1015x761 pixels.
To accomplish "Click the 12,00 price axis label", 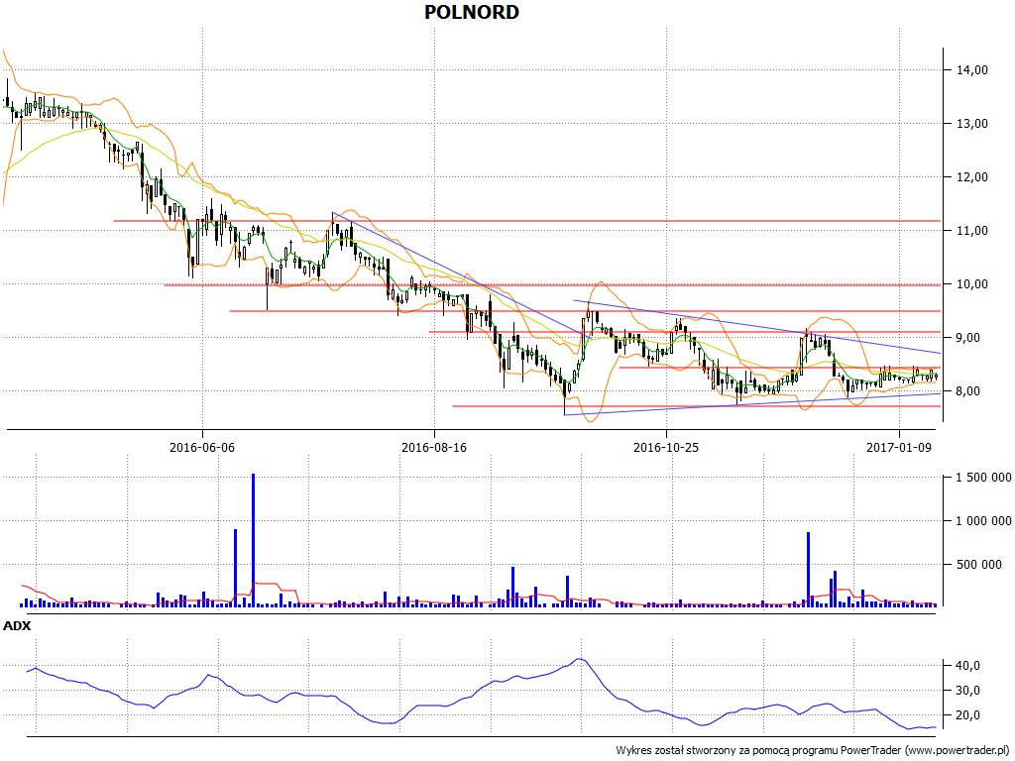I will pos(972,177).
